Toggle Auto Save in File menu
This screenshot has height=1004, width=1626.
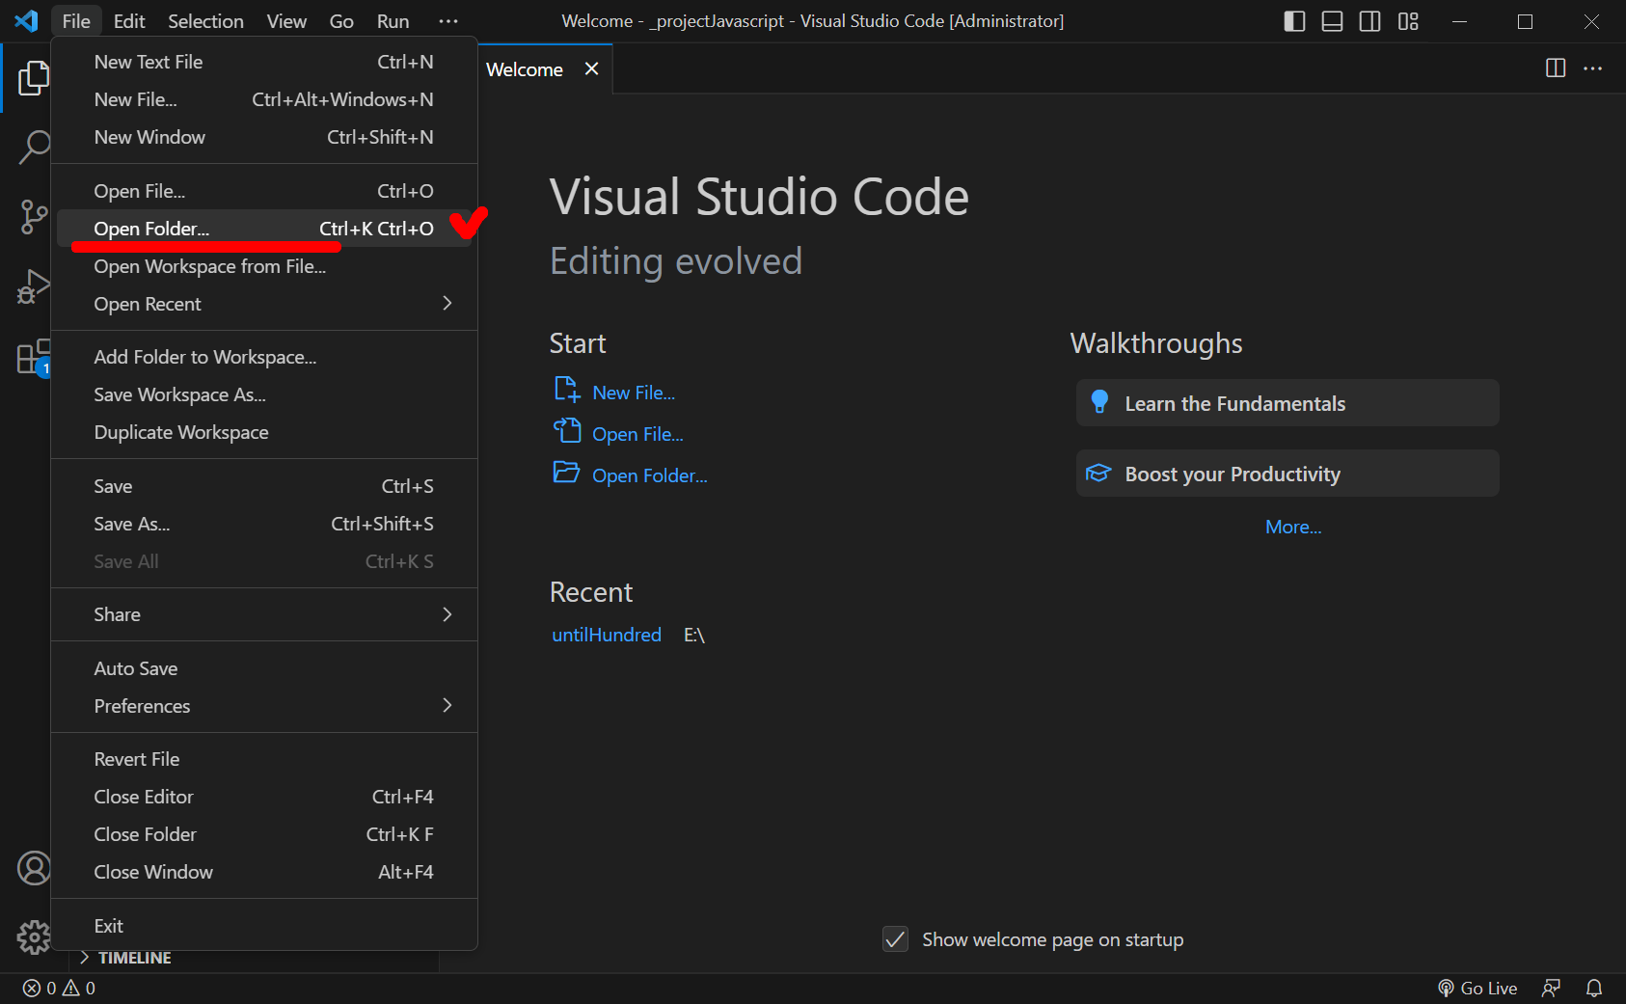[264, 668]
